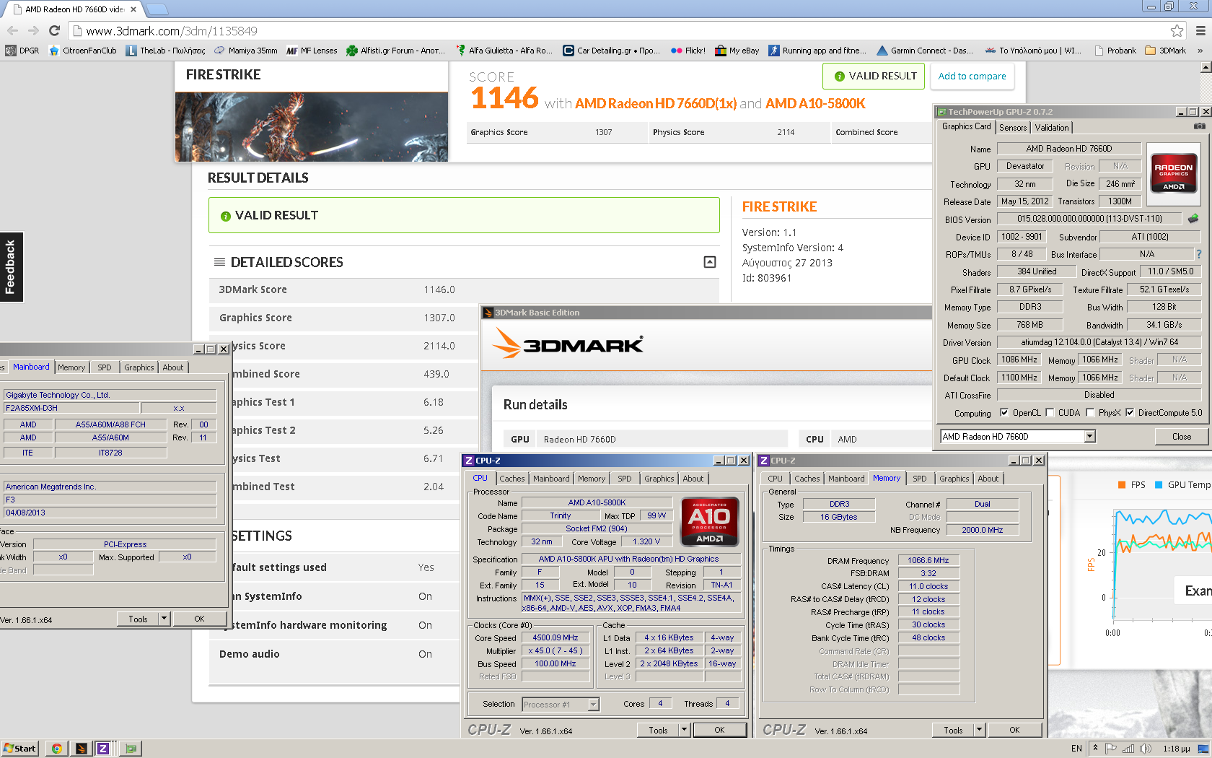
Task: Open the Chrome menu icon
Action: [x=1200, y=30]
